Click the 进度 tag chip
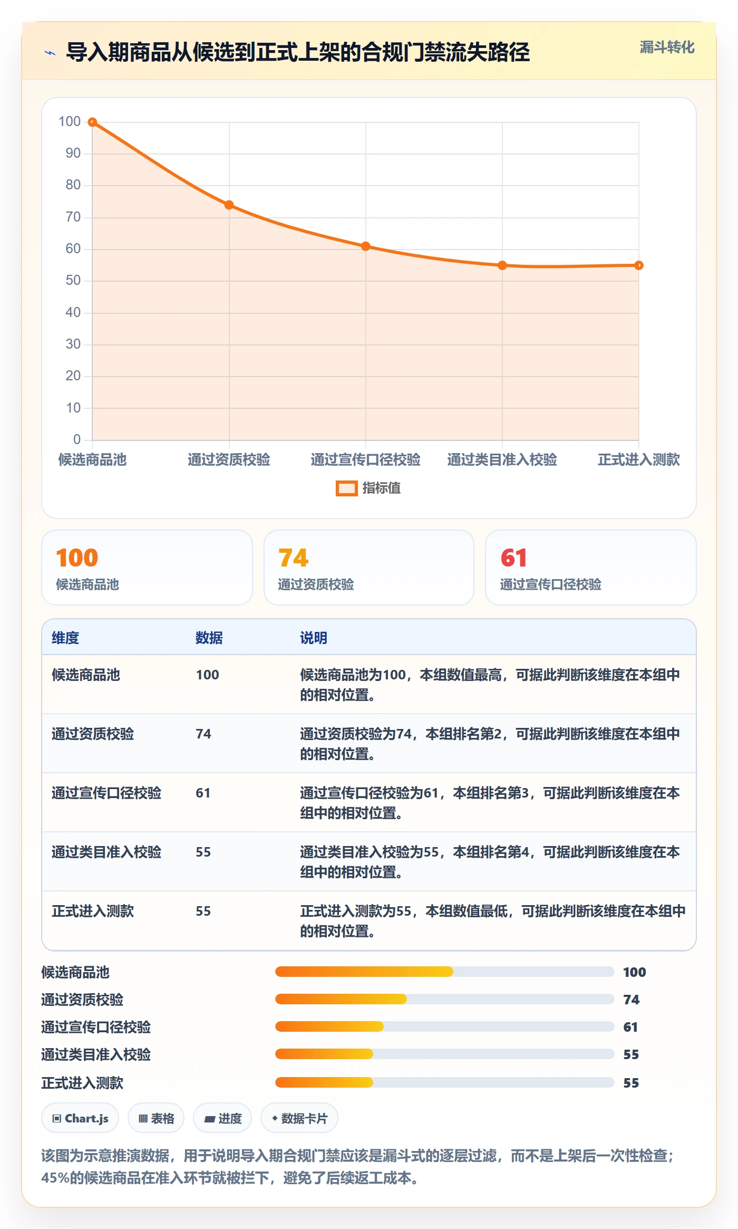The image size is (738, 1229). 222,1118
